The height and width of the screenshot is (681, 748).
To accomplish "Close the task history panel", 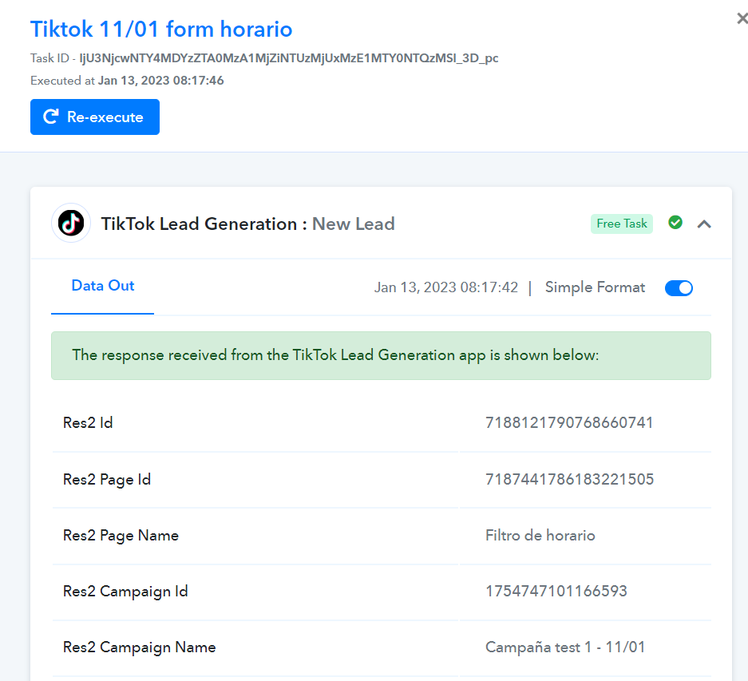I will tap(742, 18).
